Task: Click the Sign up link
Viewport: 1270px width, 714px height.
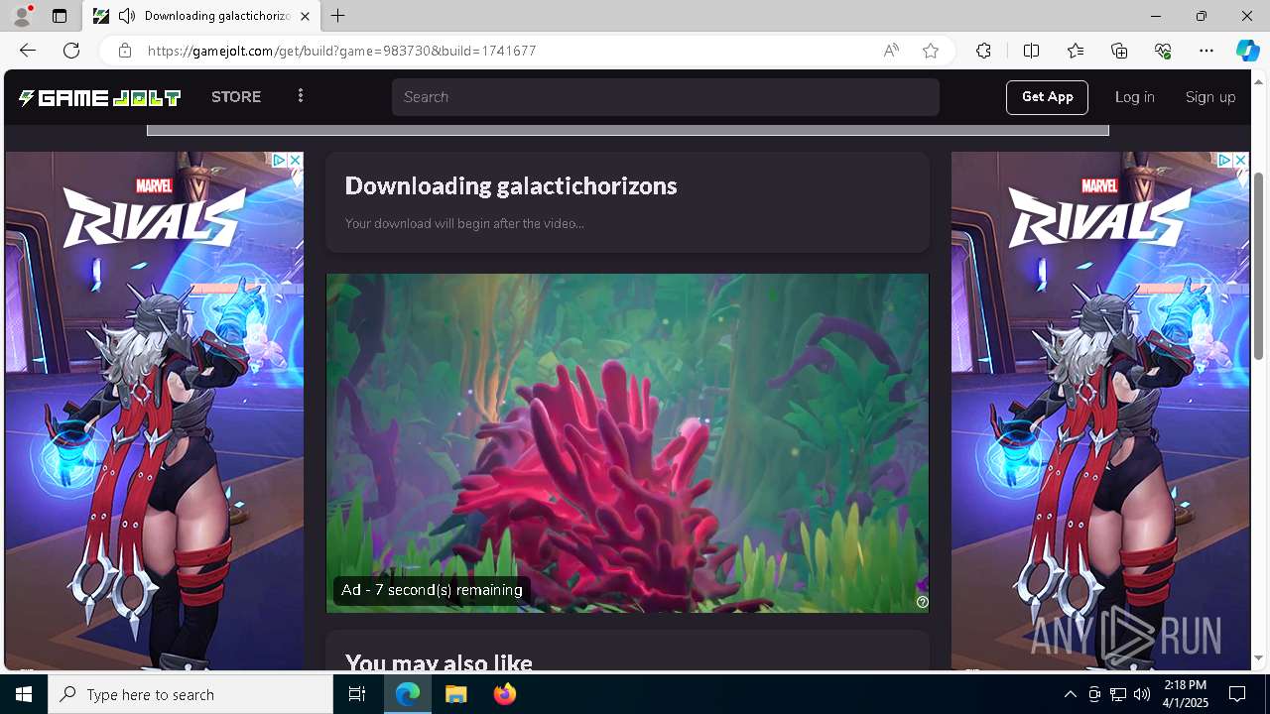Action: click(1210, 97)
